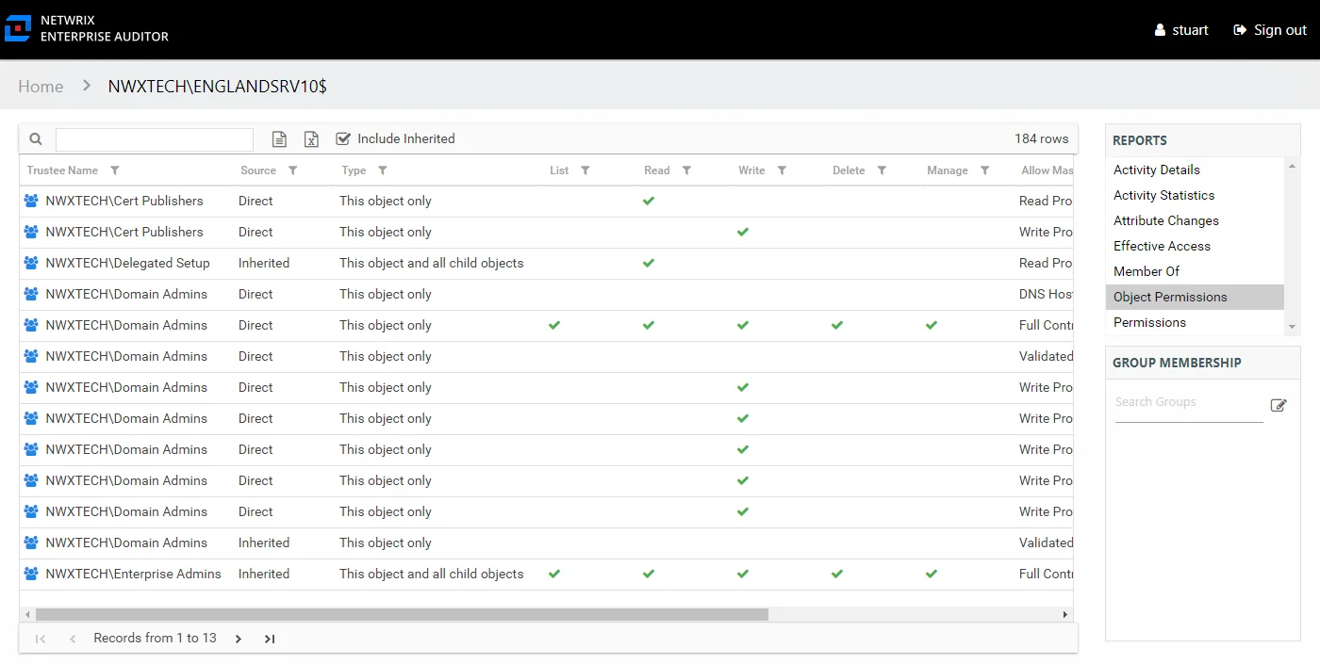Click the horizontal scrollbar right arrow
The width and height of the screenshot is (1320, 664).
1065,614
